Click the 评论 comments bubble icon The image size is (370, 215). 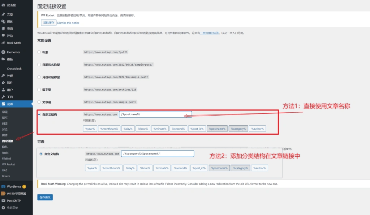(3, 36)
